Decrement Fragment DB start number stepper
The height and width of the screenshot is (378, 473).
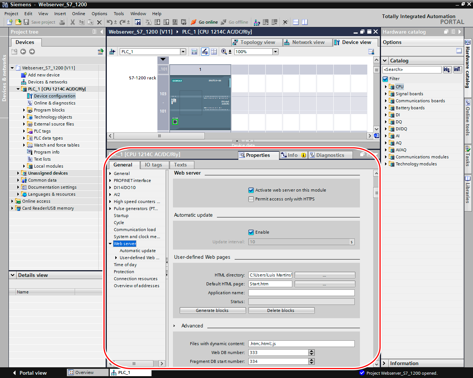tap(312, 363)
